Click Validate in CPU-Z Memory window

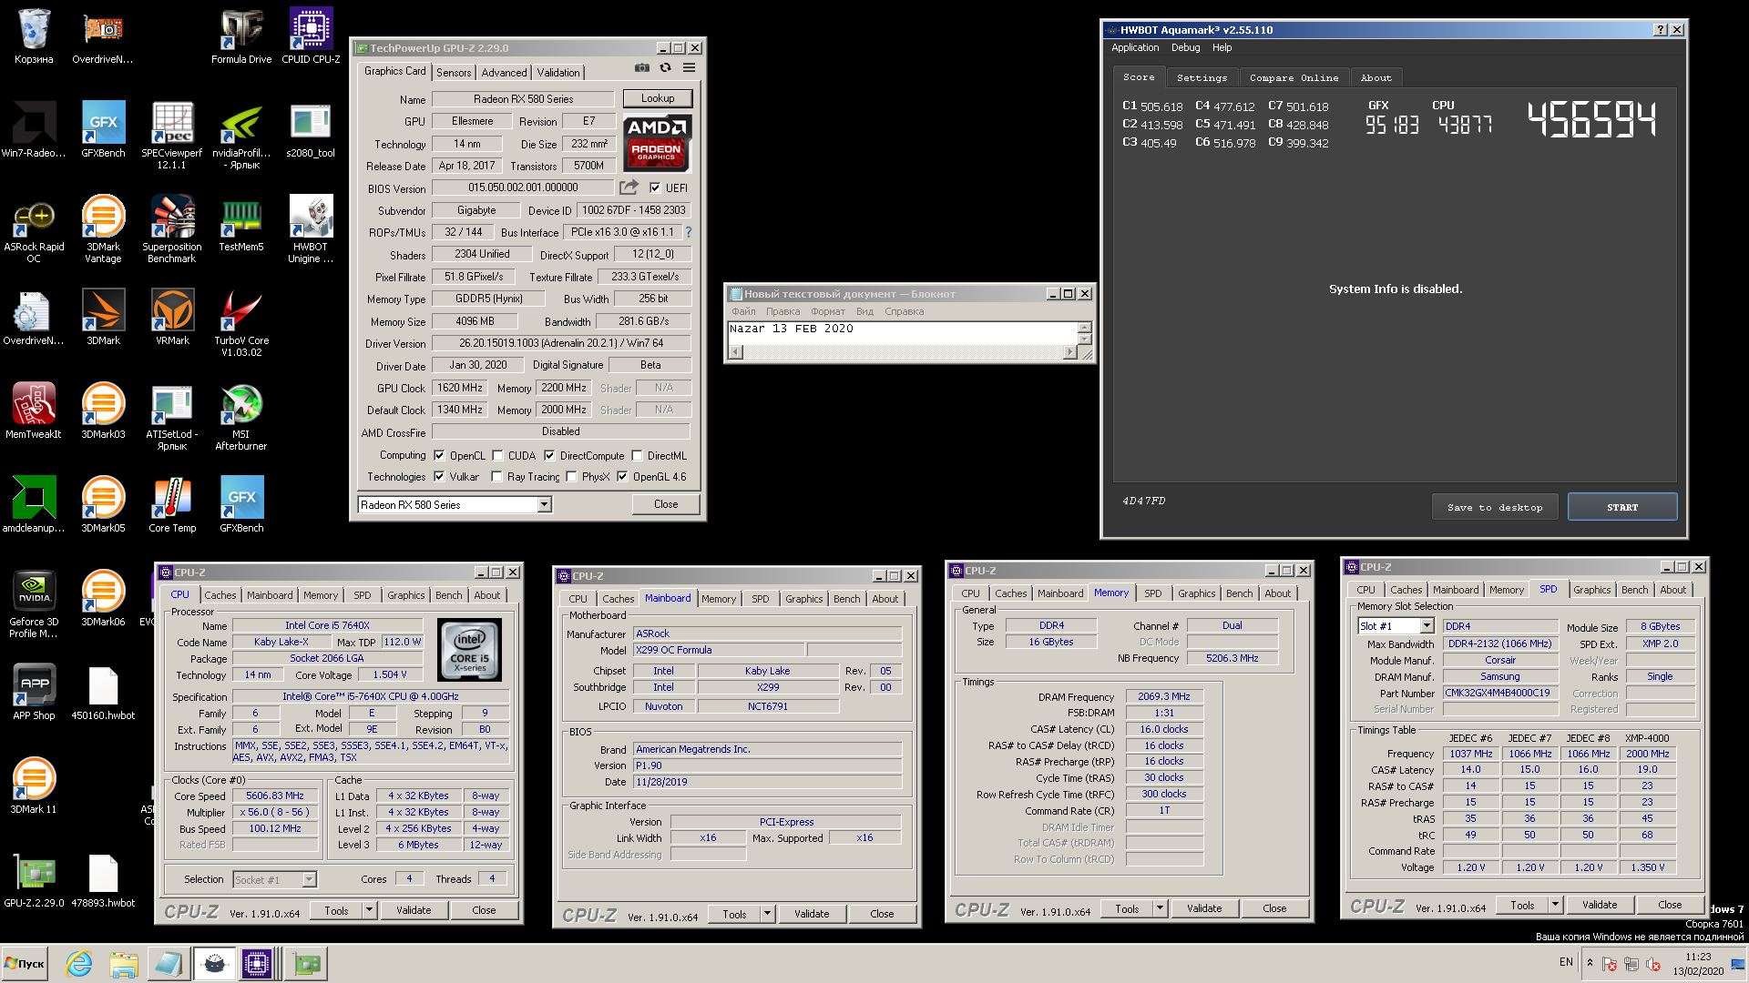pos(1204,908)
